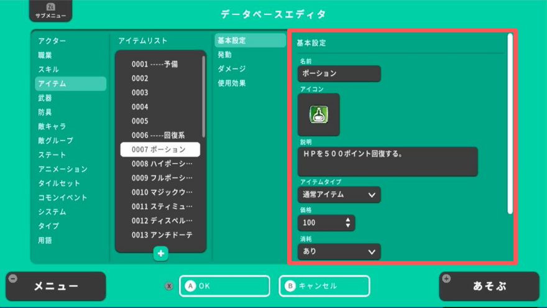The height and width of the screenshot is (308, 547).
Task: Click the 基本設定 panel scrollbar
Action: click(x=510, y=124)
